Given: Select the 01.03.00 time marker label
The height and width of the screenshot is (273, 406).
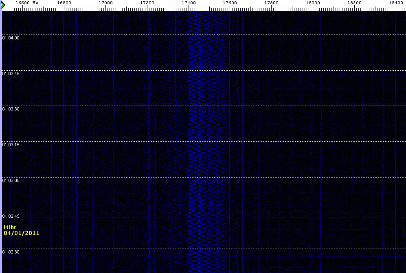Looking at the screenshot, I should [11, 180].
